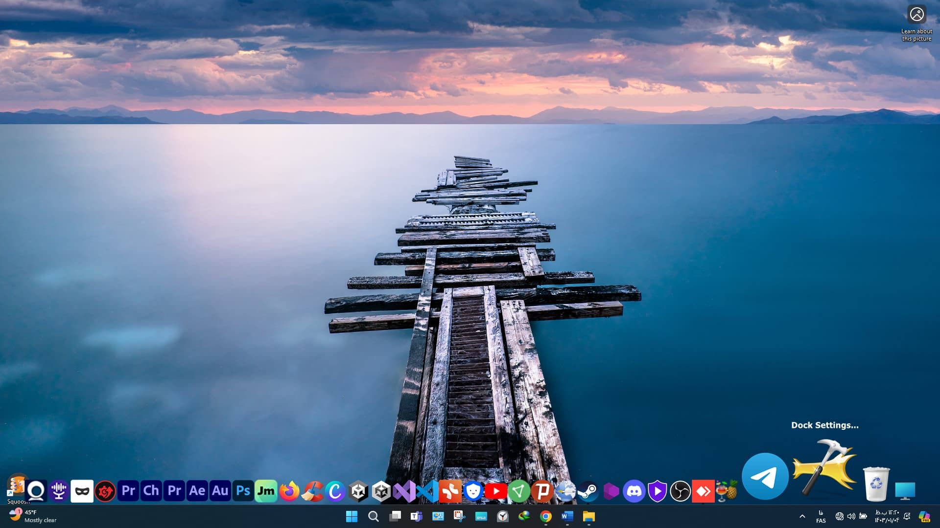Launch Steam from the dock
The height and width of the screenshot is (528, 940).
[588, 491]
